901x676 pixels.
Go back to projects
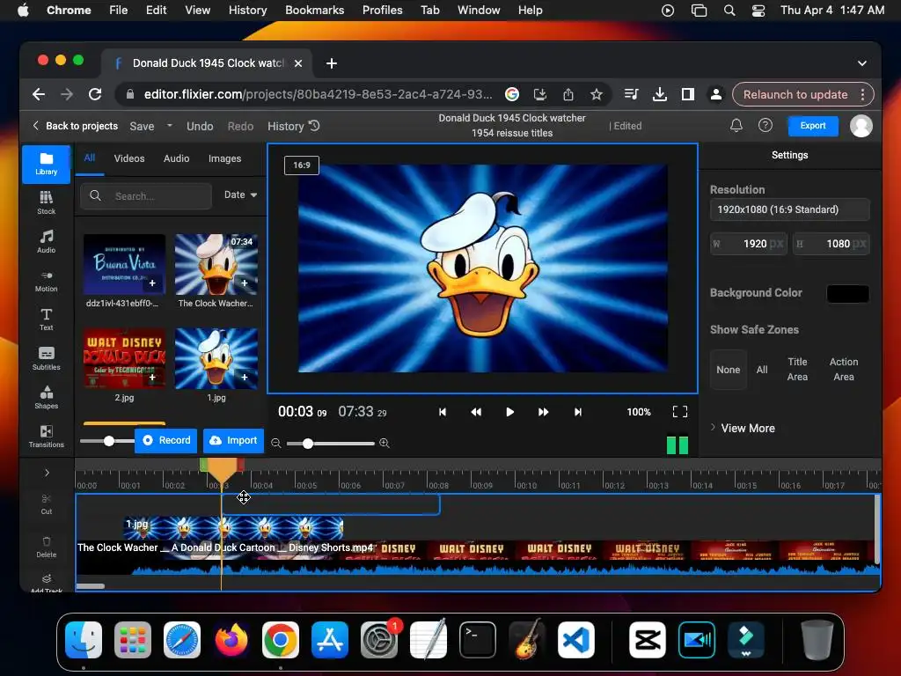coord(76,126)
